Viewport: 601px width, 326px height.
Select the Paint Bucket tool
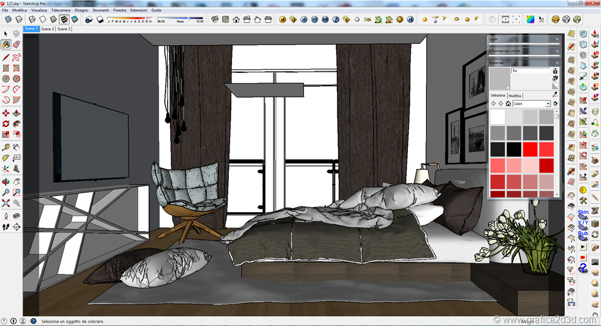6,45
